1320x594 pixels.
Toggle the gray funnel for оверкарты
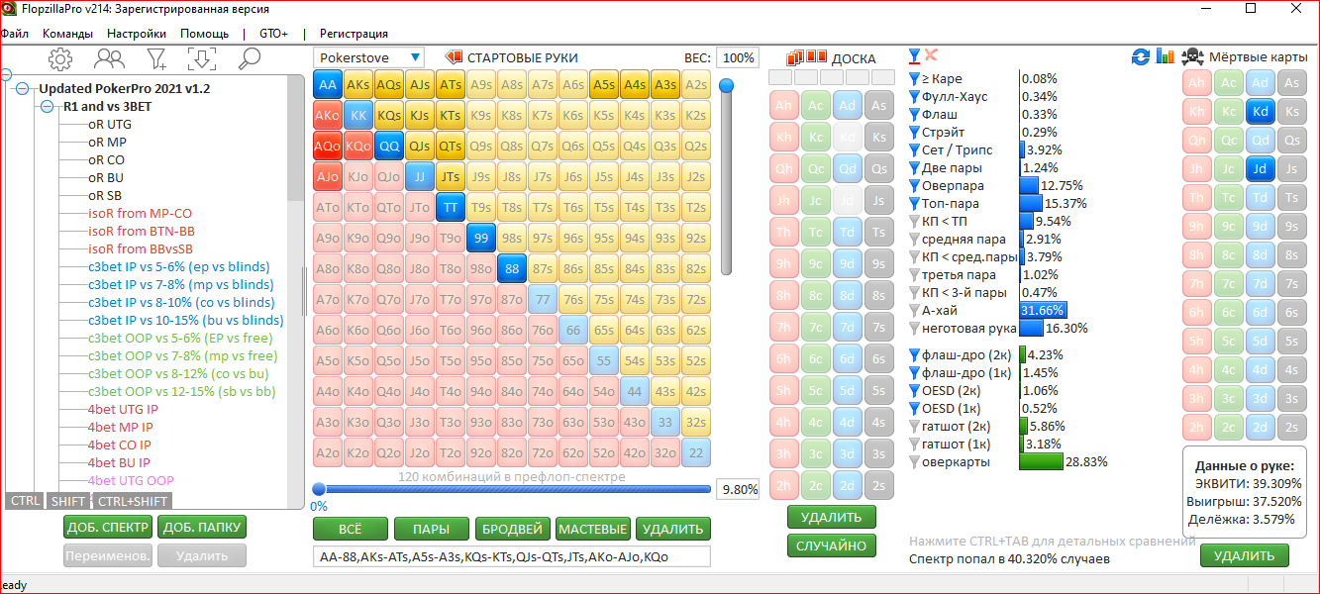(914, 461)
